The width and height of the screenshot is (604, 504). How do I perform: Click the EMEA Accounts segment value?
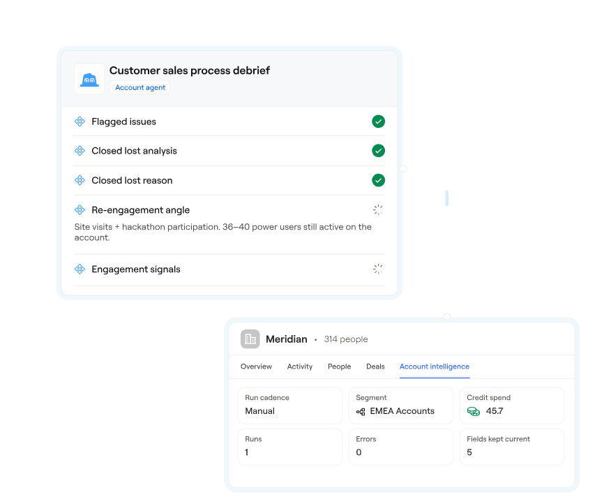[x=402, y=411]
